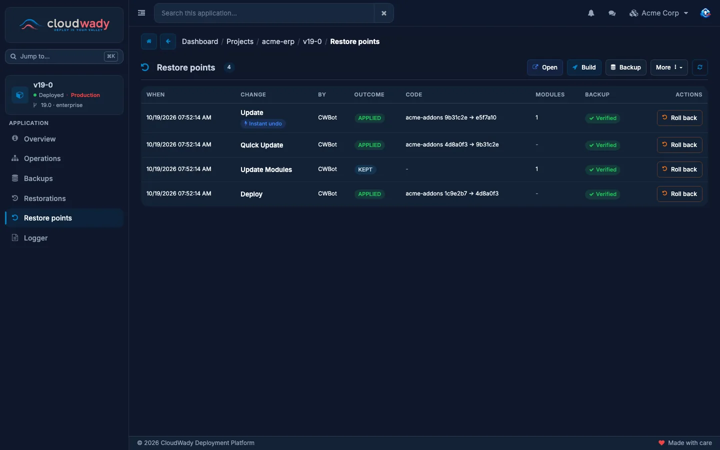This screenshot has width=720, height=450.
Task: Click the BACKUP column header
Action: pyautogui.click(x=597, y=94)
